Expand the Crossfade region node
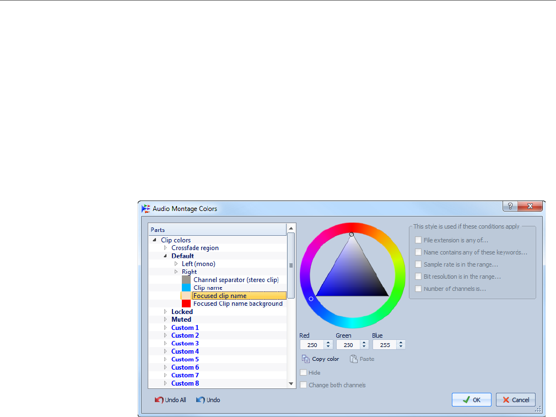This screenshot has height=417, width=556. [165, 248]
